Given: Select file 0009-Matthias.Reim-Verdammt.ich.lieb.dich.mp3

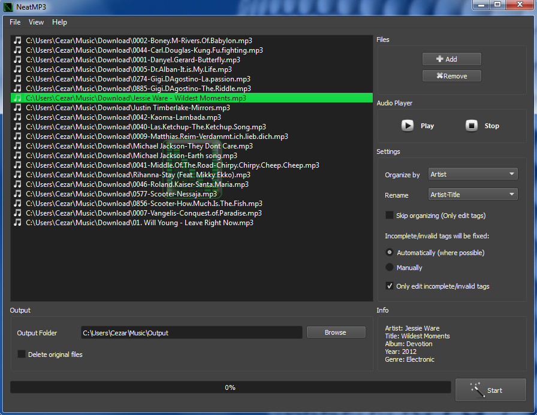Looking at the screenshot, I should [191, 136].
